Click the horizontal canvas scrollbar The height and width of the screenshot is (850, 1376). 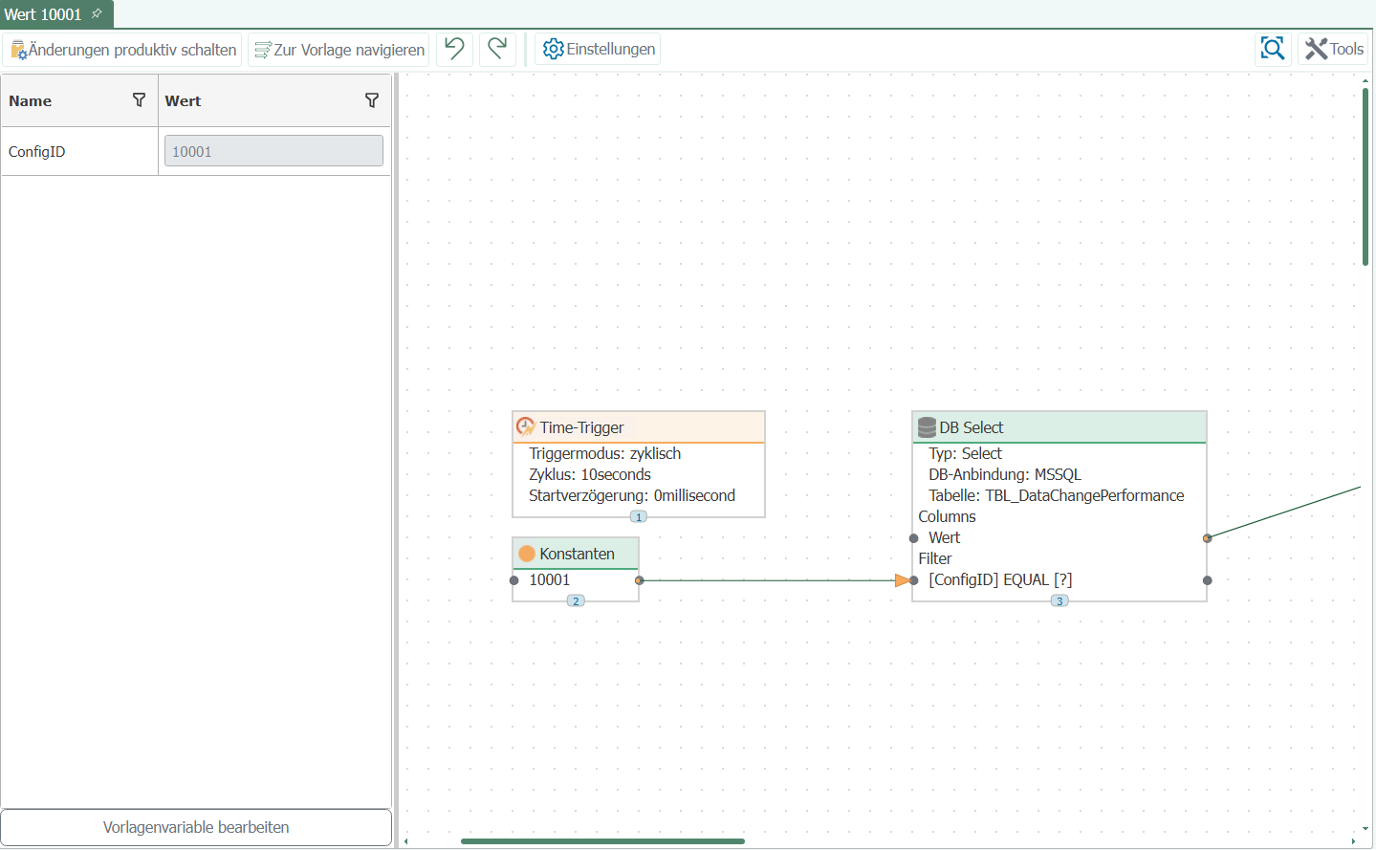coord(602,841)
